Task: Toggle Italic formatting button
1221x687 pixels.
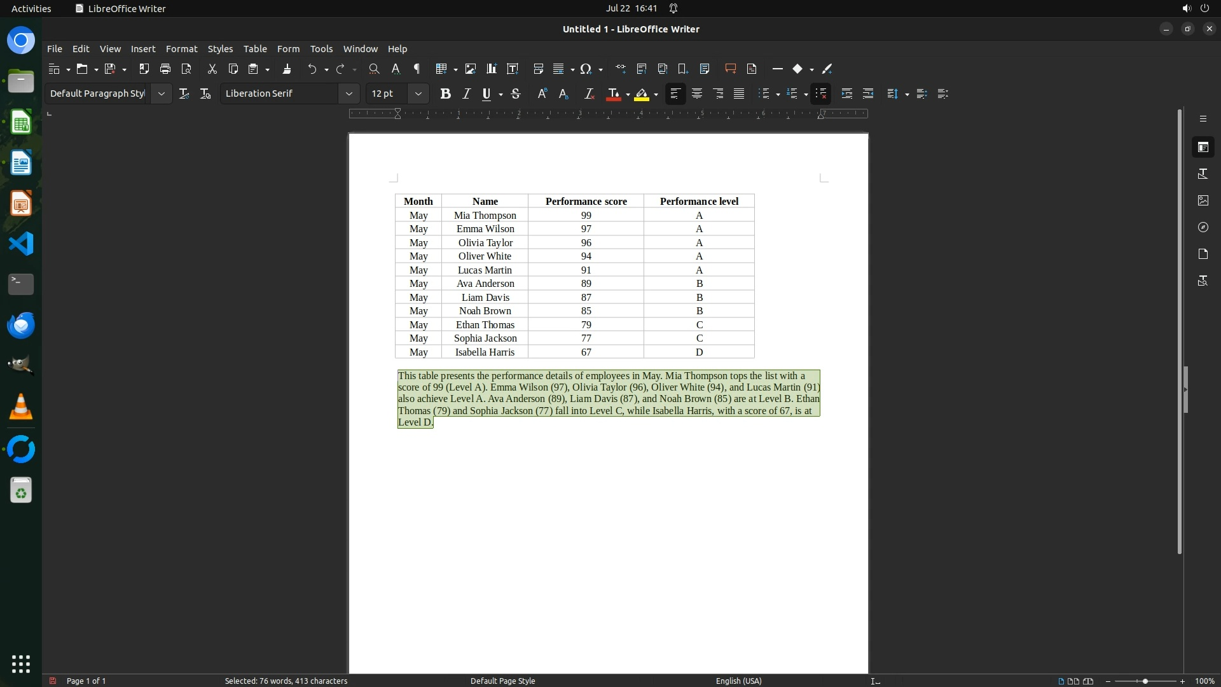Action: [x=466, y=94]
